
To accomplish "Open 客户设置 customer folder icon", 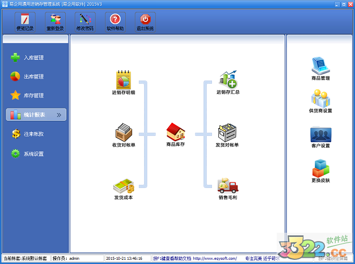I will click(x=321, y=137).
